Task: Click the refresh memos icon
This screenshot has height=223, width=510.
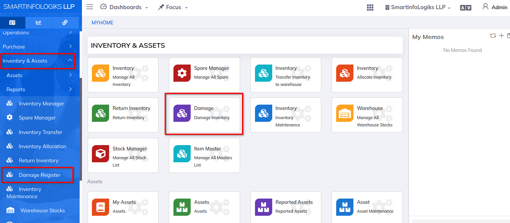Action: coord(493,36)
